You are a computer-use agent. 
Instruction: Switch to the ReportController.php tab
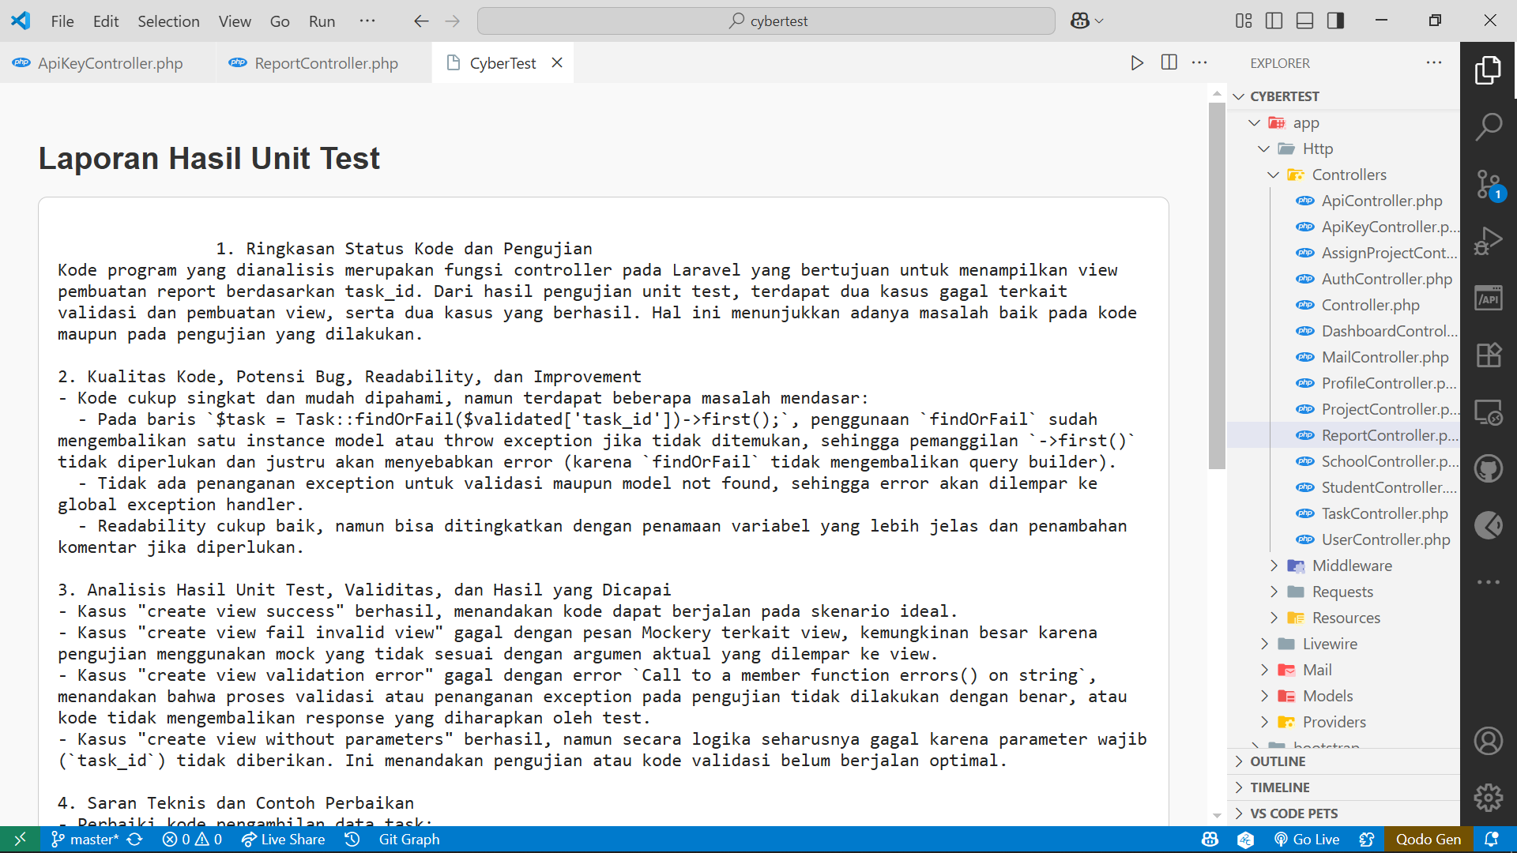[326, 63]
